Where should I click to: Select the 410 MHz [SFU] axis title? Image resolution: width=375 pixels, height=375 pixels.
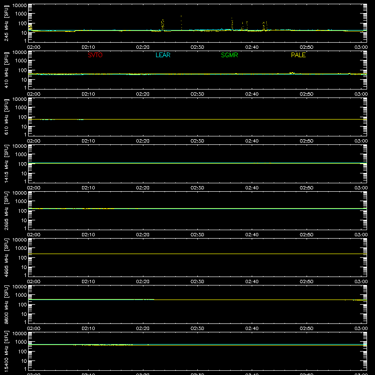pyautogui.click(x=6, y=70)
